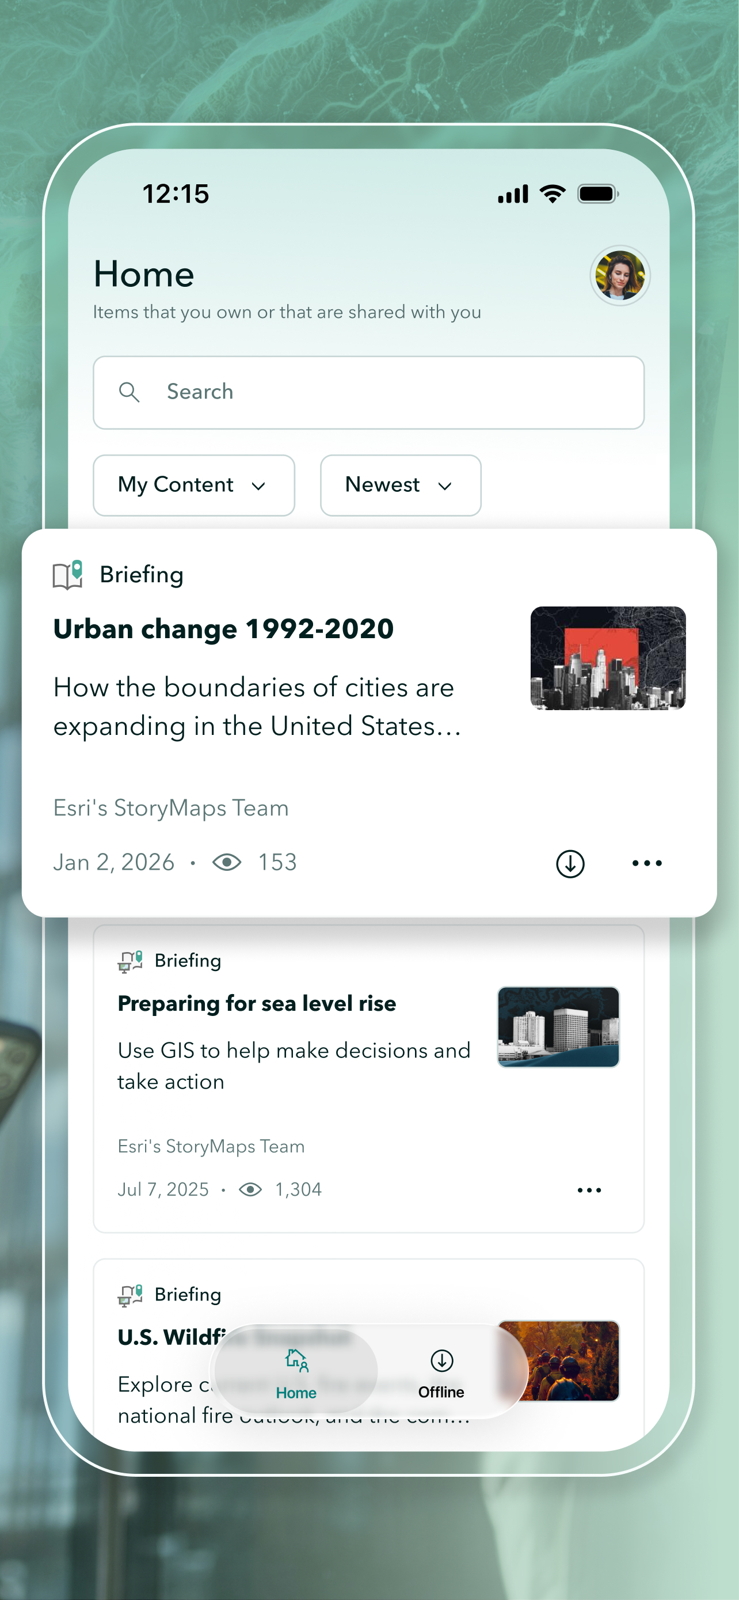This screenshot has width=739, height=1600.
Task: Open the sea level rise buildings thumbnail
Action: pyautogui.click(x=558, y=1027)
